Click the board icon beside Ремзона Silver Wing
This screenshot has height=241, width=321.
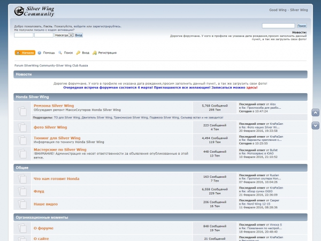point(22,111)
